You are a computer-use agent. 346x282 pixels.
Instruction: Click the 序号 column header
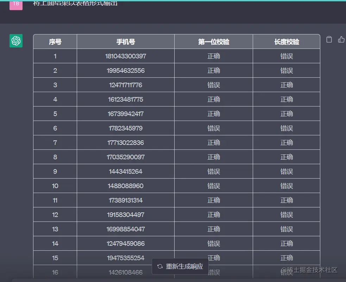[x=55, y=42]
